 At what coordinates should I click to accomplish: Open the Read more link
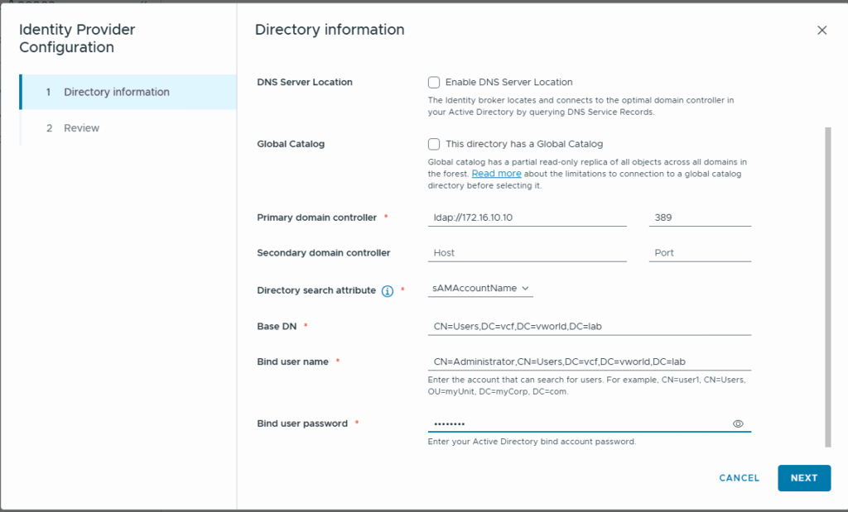(496, 174)
